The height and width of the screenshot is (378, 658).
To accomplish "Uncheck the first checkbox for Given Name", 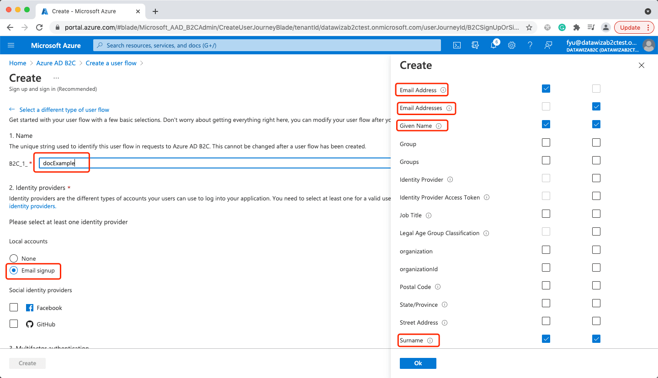I will 546,124.
